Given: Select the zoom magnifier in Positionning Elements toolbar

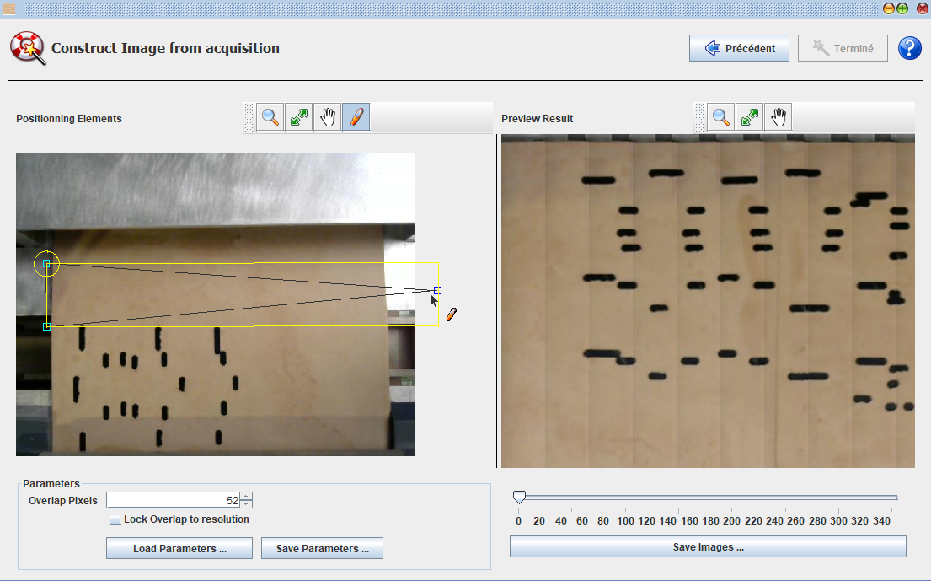Looking at the screenshot, I should point(270,118).
